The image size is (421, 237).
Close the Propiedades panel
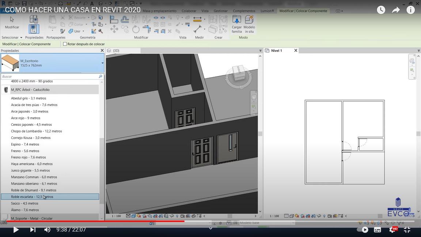point(102,50)
